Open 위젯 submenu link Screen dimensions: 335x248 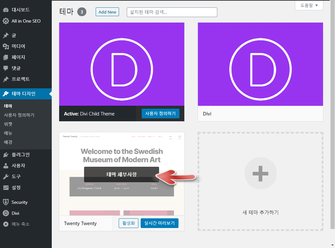pos(8,124)
